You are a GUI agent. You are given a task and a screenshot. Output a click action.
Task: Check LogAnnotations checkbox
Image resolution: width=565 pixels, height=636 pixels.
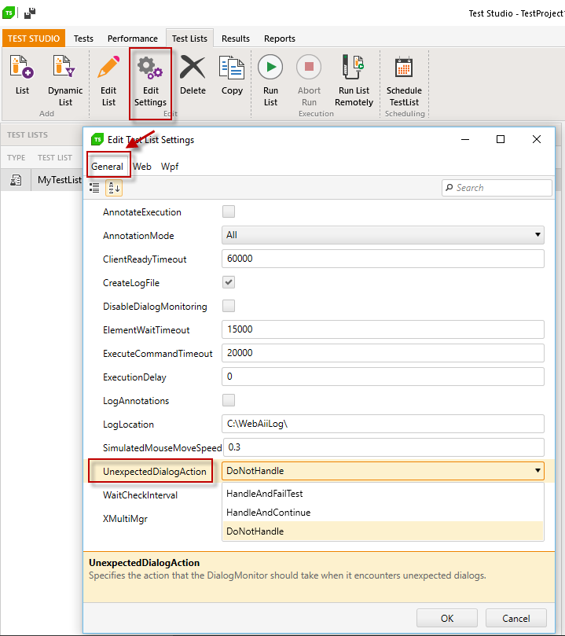[229, 400]
